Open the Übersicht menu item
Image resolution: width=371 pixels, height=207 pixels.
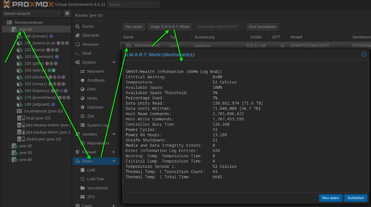tap(90, 35)
